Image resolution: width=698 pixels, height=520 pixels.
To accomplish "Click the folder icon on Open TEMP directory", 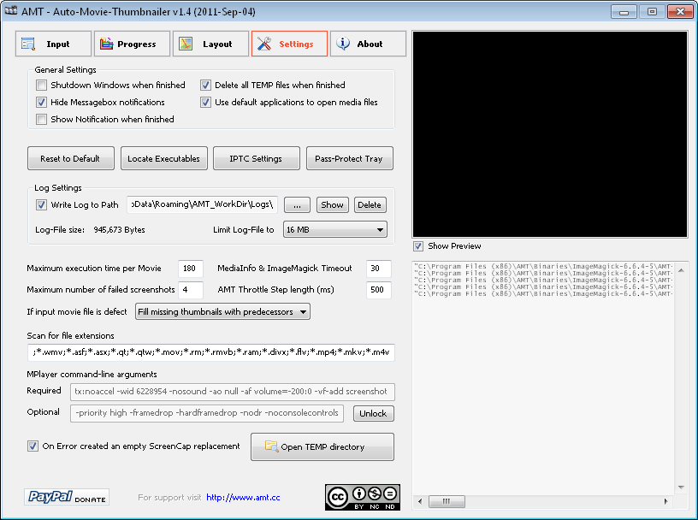I will coord(271,446).
